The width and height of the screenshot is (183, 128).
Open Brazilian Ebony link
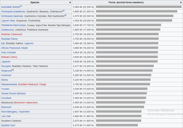(x=9, y=39)
